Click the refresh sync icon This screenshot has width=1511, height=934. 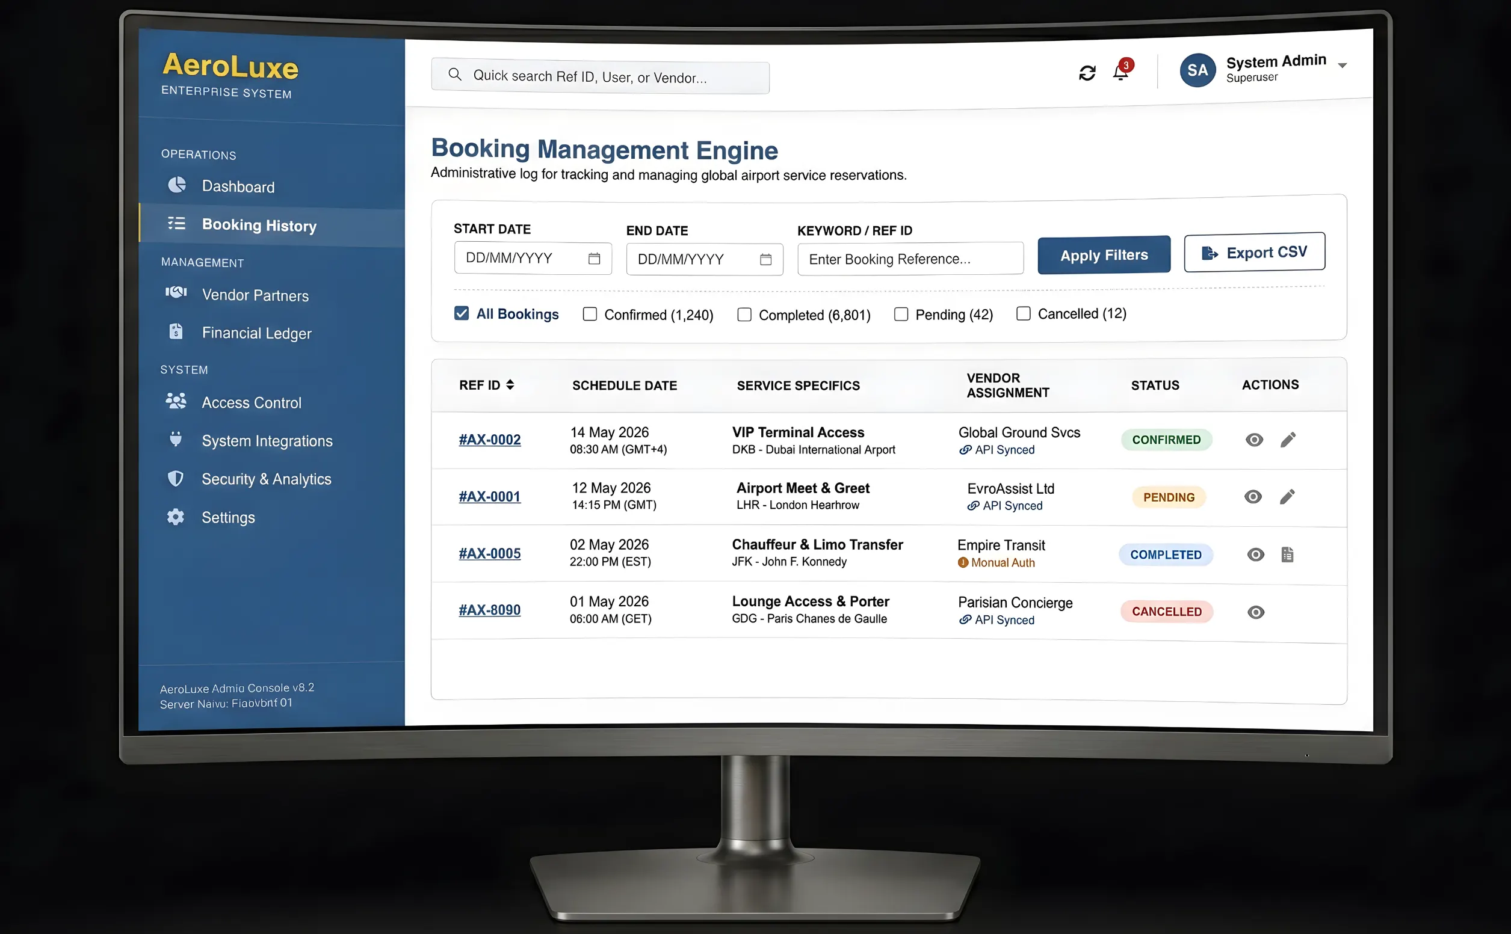click(1087, 73)
